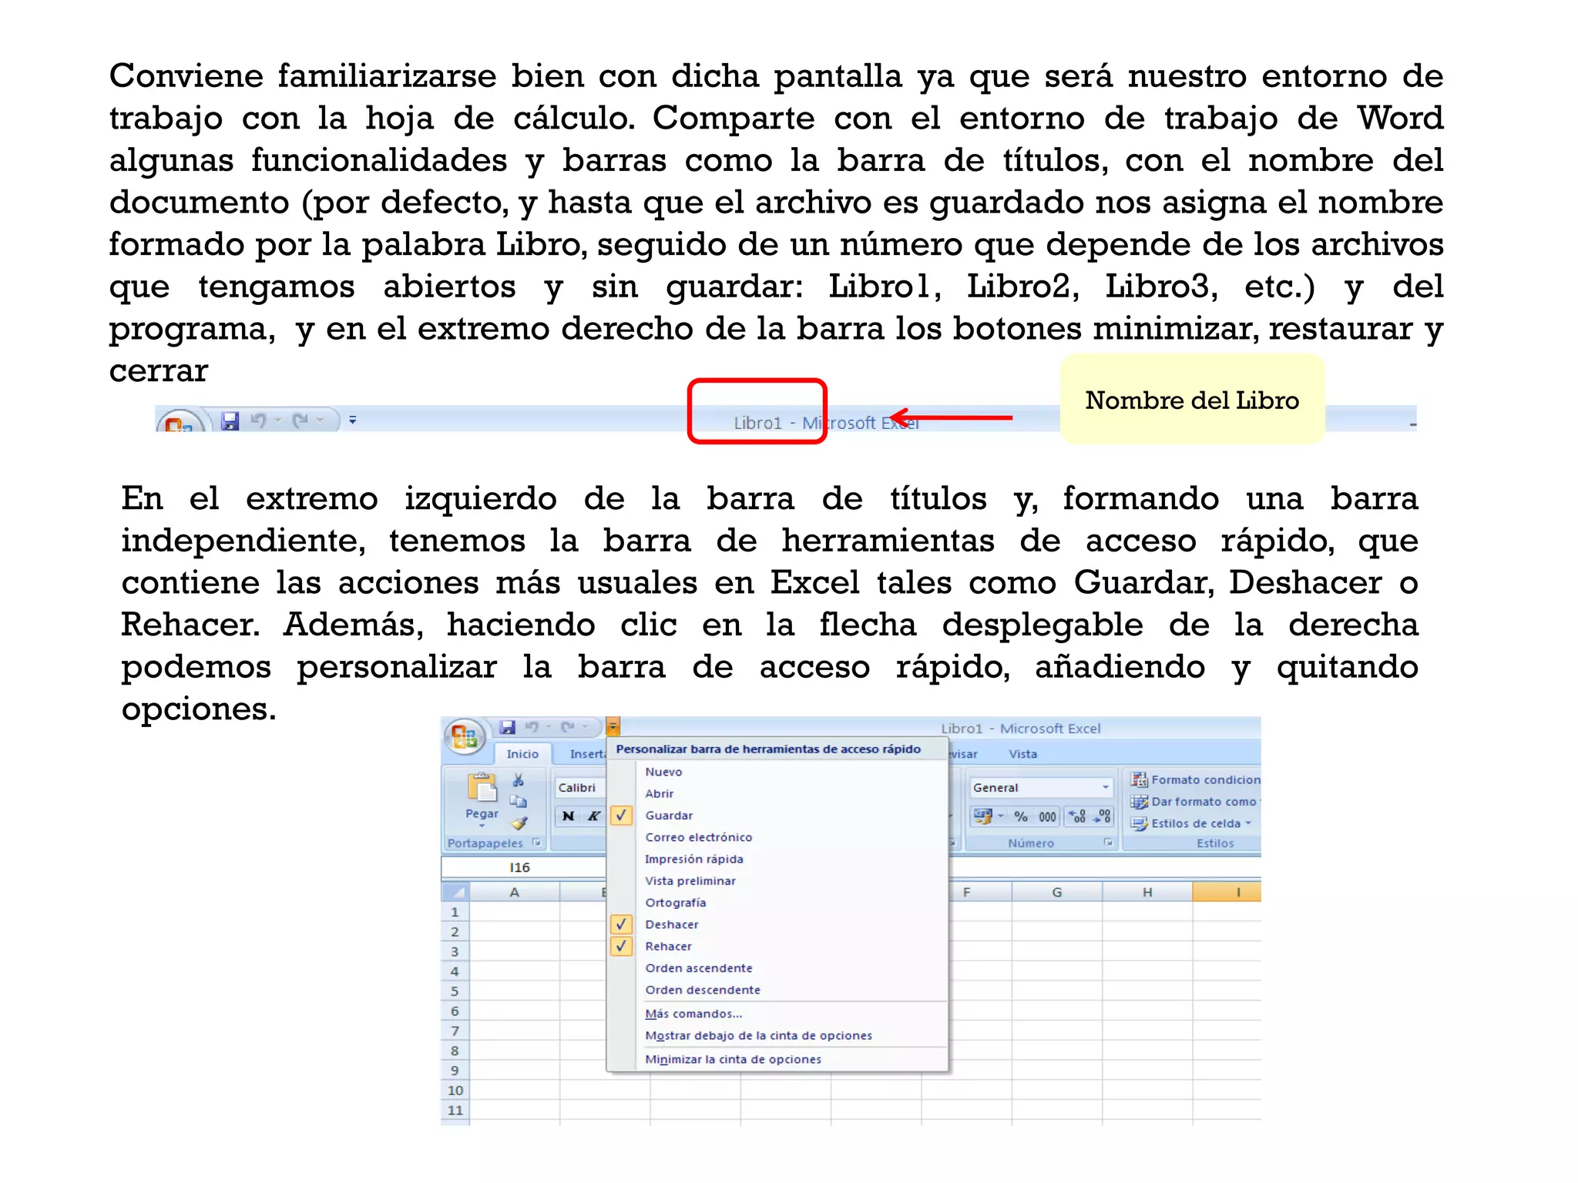Choose Ortografía from the menu

coord(777,903)
